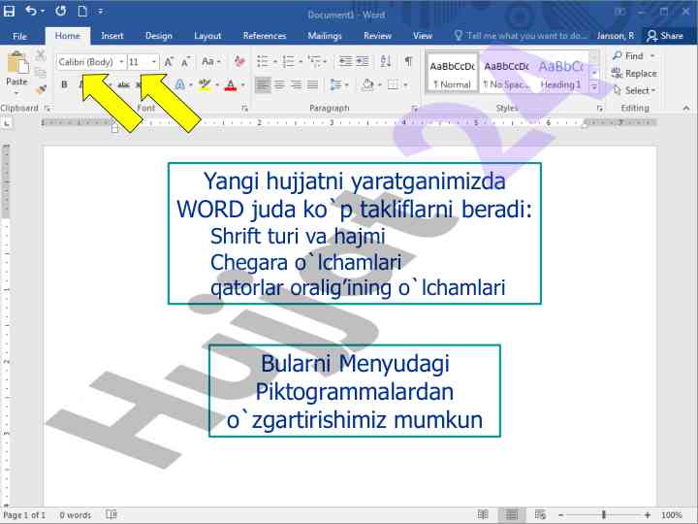
Task: Apply the red Font Color A
Action: pos(231,84)
